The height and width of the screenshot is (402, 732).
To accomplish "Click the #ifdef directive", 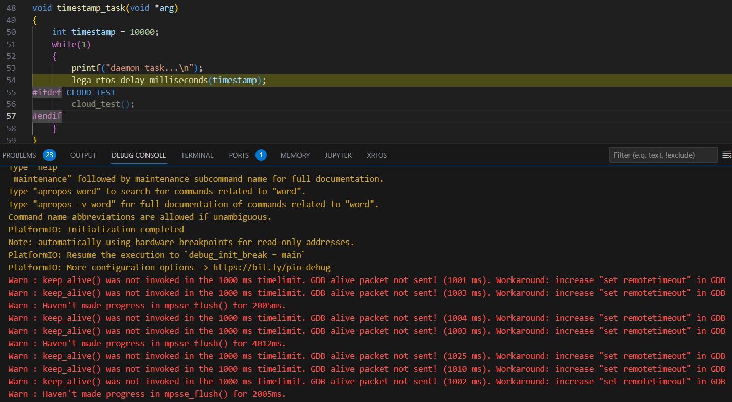I will (47, 92).
